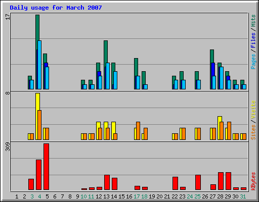Select day '12' on the x-axis

coord(99,196)
